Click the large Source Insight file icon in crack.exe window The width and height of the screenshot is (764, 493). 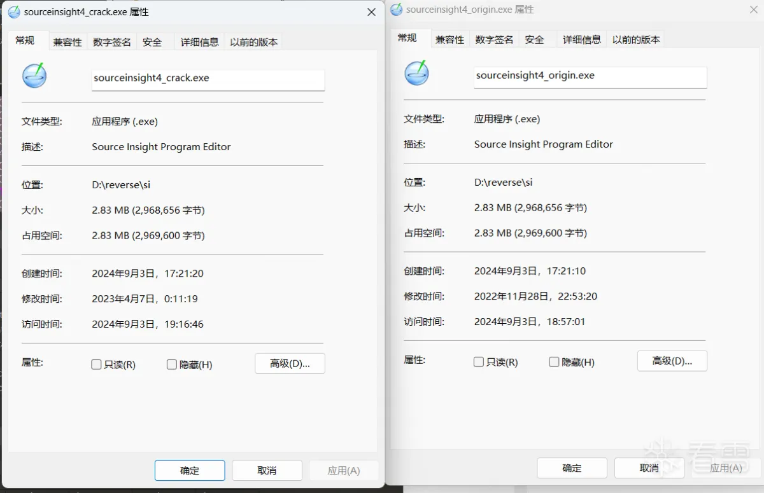point(34,75)
